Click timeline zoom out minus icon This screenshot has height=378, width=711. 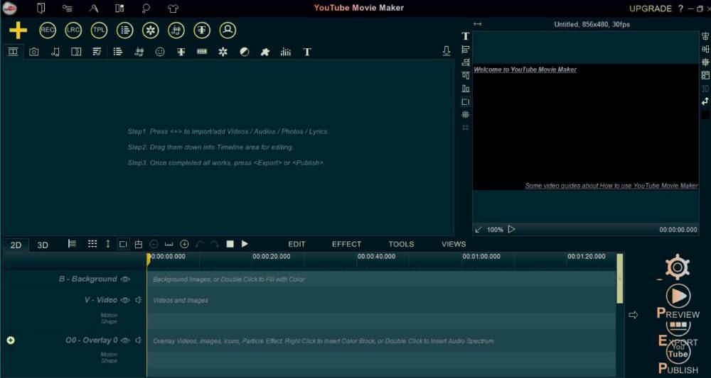point(154,244)
